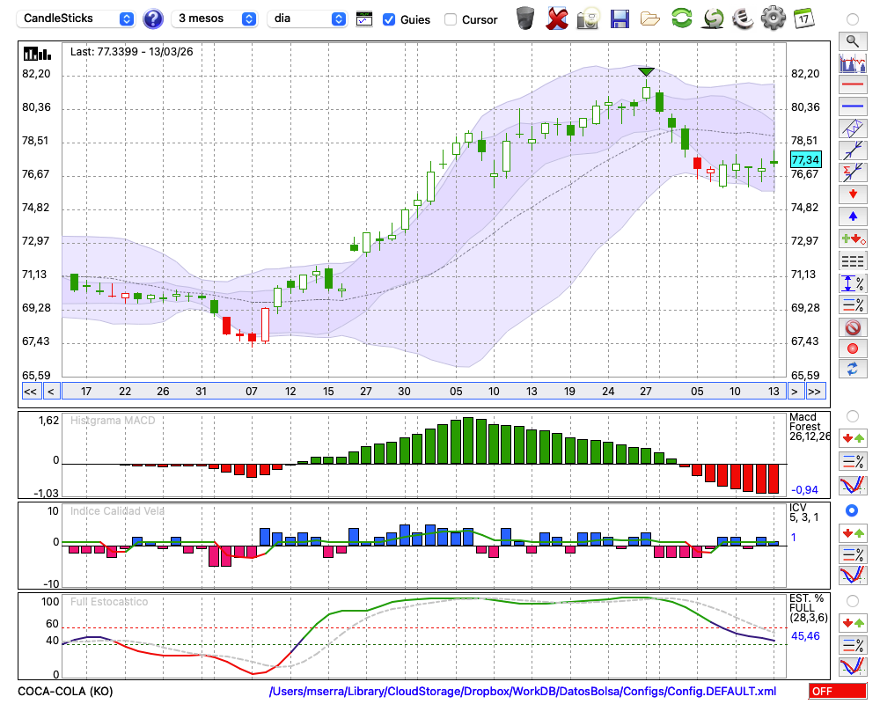Viewport: 880px width, 704px height.
Task: Expand the 'dia' interval dropdown
Action: 306,18
